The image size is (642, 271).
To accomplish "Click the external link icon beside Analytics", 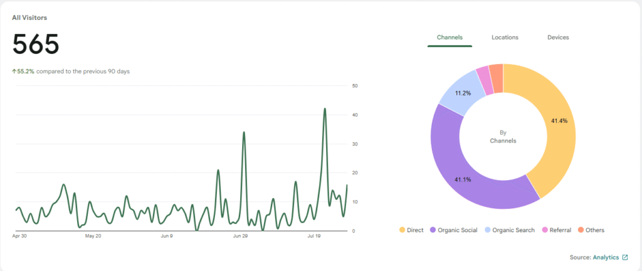I will (624, 257).
